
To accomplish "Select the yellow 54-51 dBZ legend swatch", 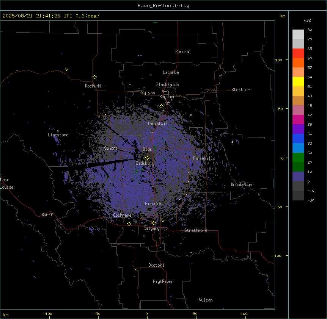I will [x=298, y=81].
